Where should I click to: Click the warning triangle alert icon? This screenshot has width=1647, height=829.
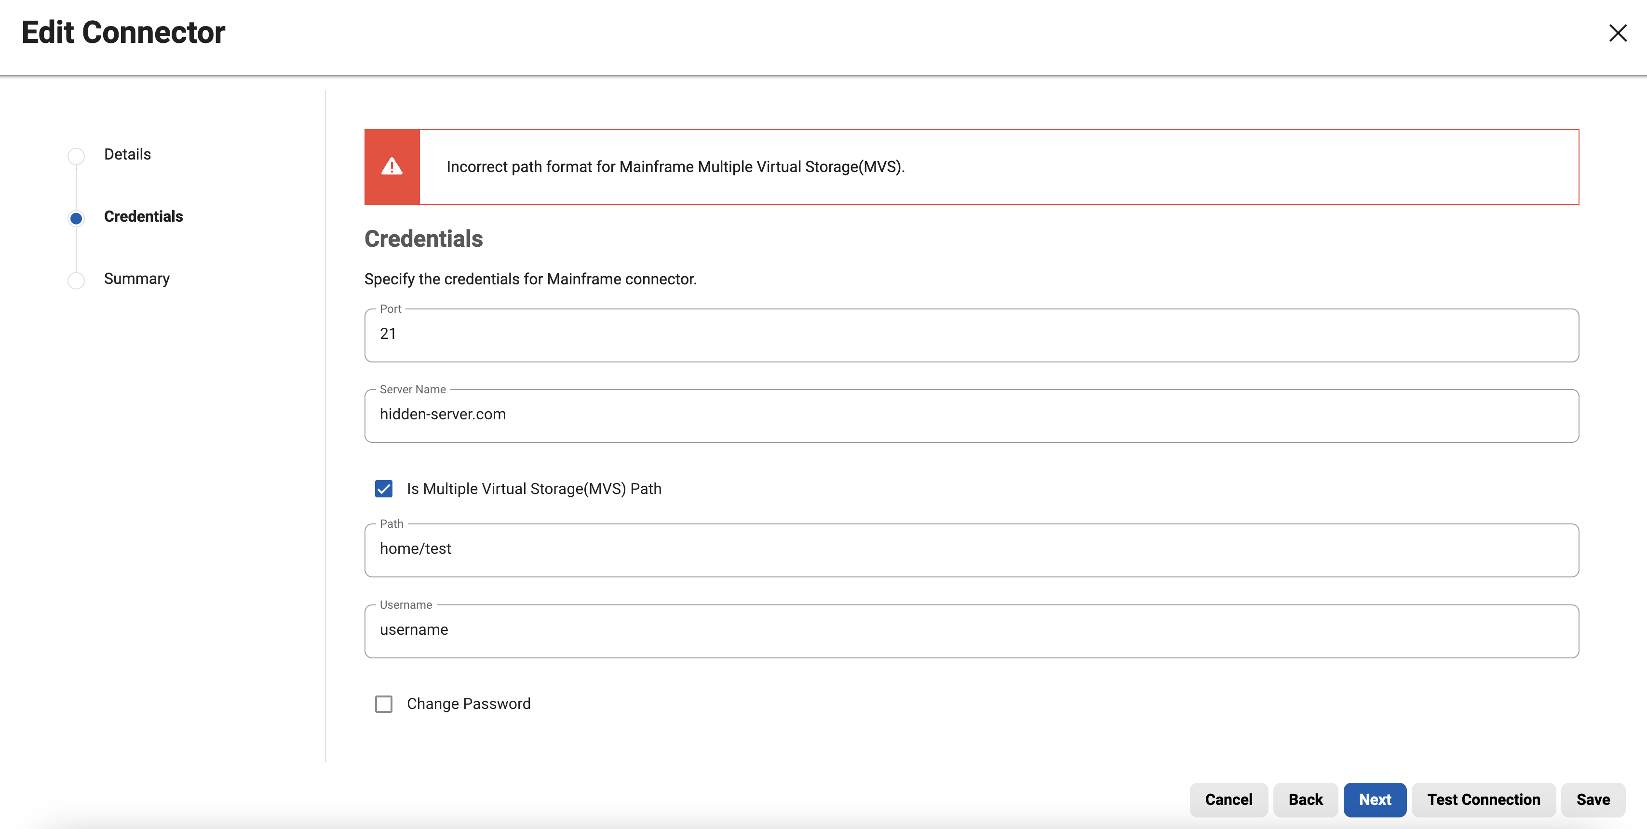392,167
